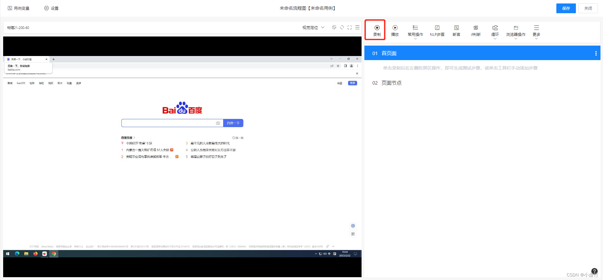
Task: Open the 新闻 link on Baidu
Action: coord(10,83)
